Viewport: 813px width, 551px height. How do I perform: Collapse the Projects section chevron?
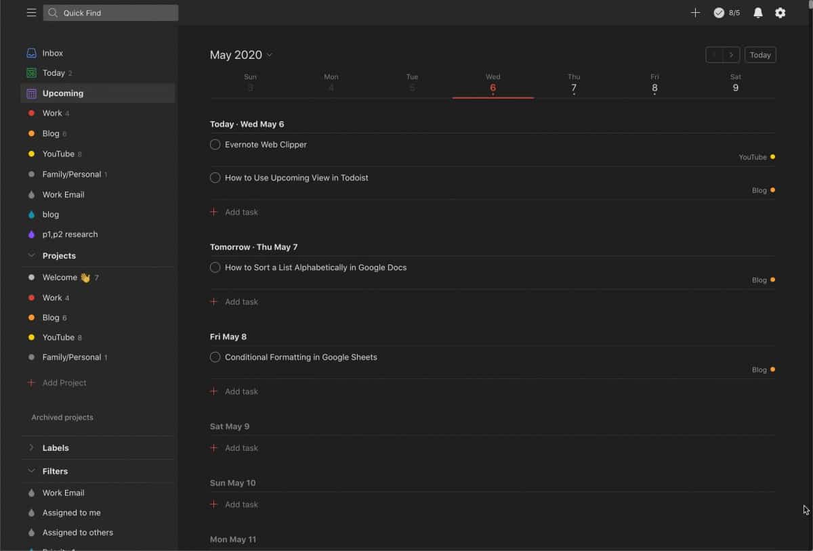tap(31, 255)
